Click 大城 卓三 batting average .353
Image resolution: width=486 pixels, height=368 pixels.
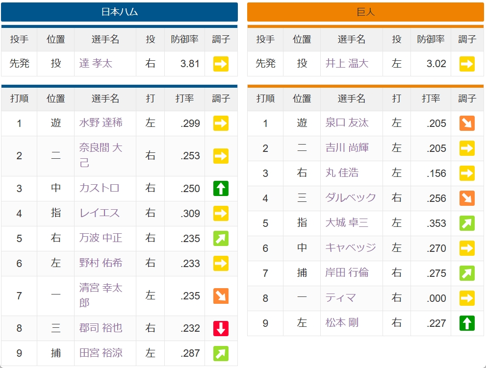(x=436, y=223)
